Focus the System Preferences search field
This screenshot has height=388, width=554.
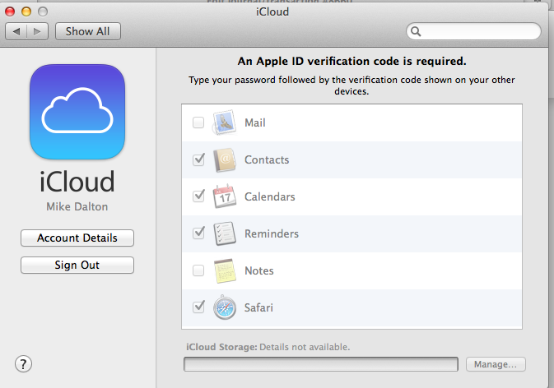tap(473, 31)
